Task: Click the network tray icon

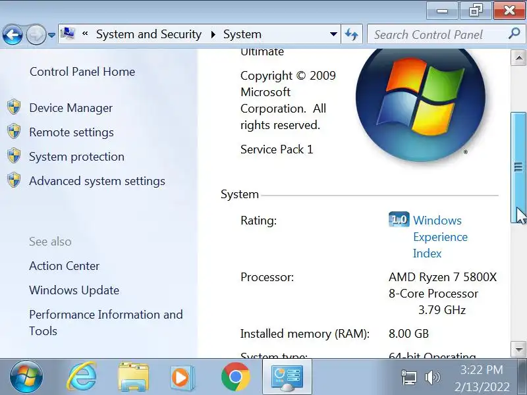Action: tap(408, 377)
